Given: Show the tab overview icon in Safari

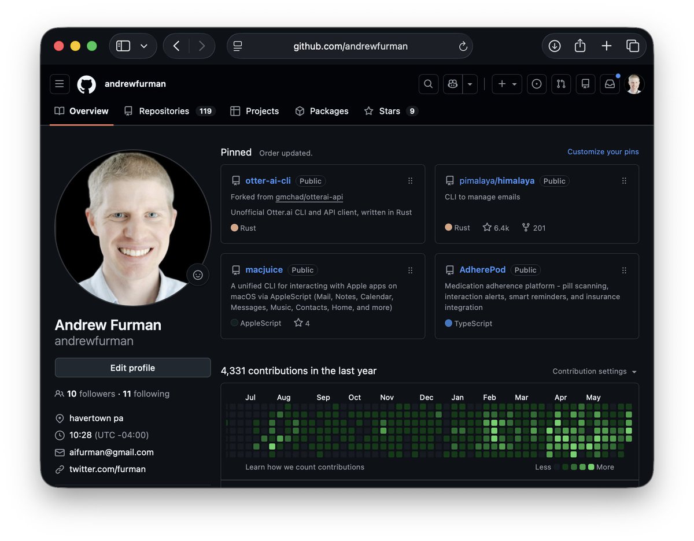Looking at the screenshot, I should point(633,46).
